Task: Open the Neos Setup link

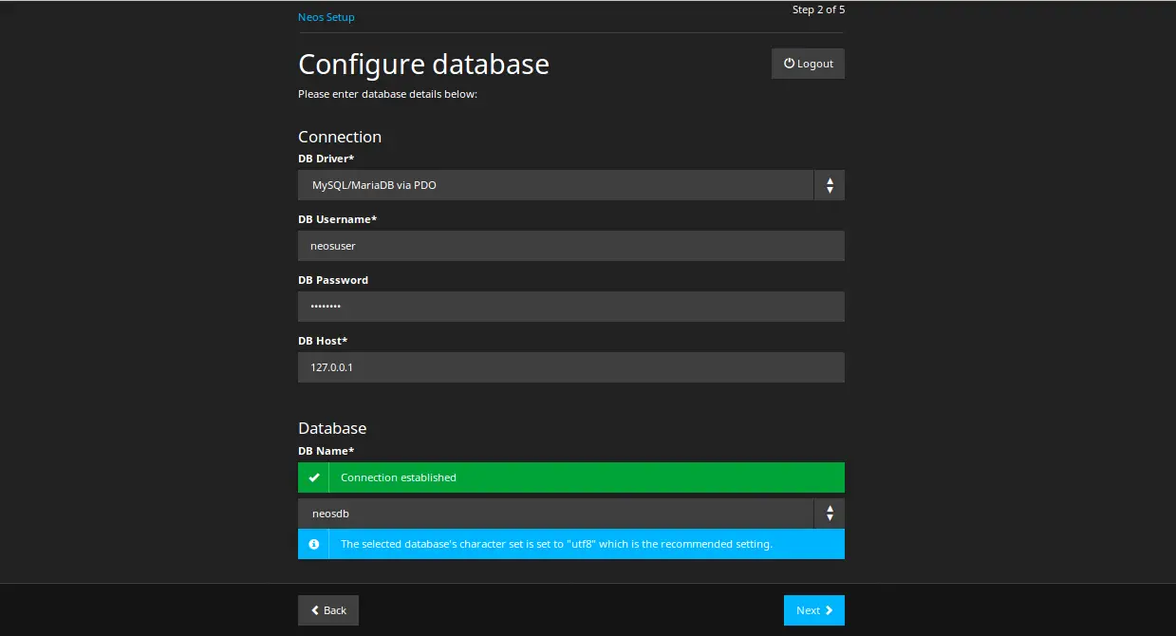Action: tap(327, 17)
